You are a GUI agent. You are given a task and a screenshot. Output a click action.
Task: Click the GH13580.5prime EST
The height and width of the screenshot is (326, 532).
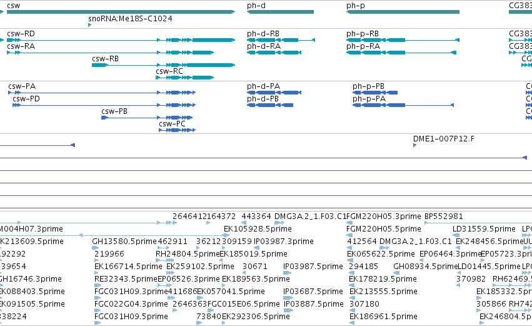(x=124, y=242)
